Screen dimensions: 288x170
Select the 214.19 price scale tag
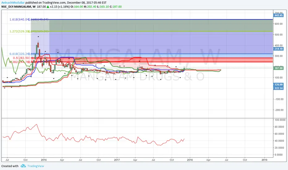click(x=278, y=49)
